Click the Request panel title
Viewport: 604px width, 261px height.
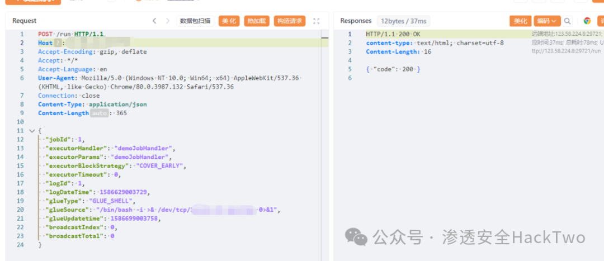pyautogui.click(x=24, y=21)
